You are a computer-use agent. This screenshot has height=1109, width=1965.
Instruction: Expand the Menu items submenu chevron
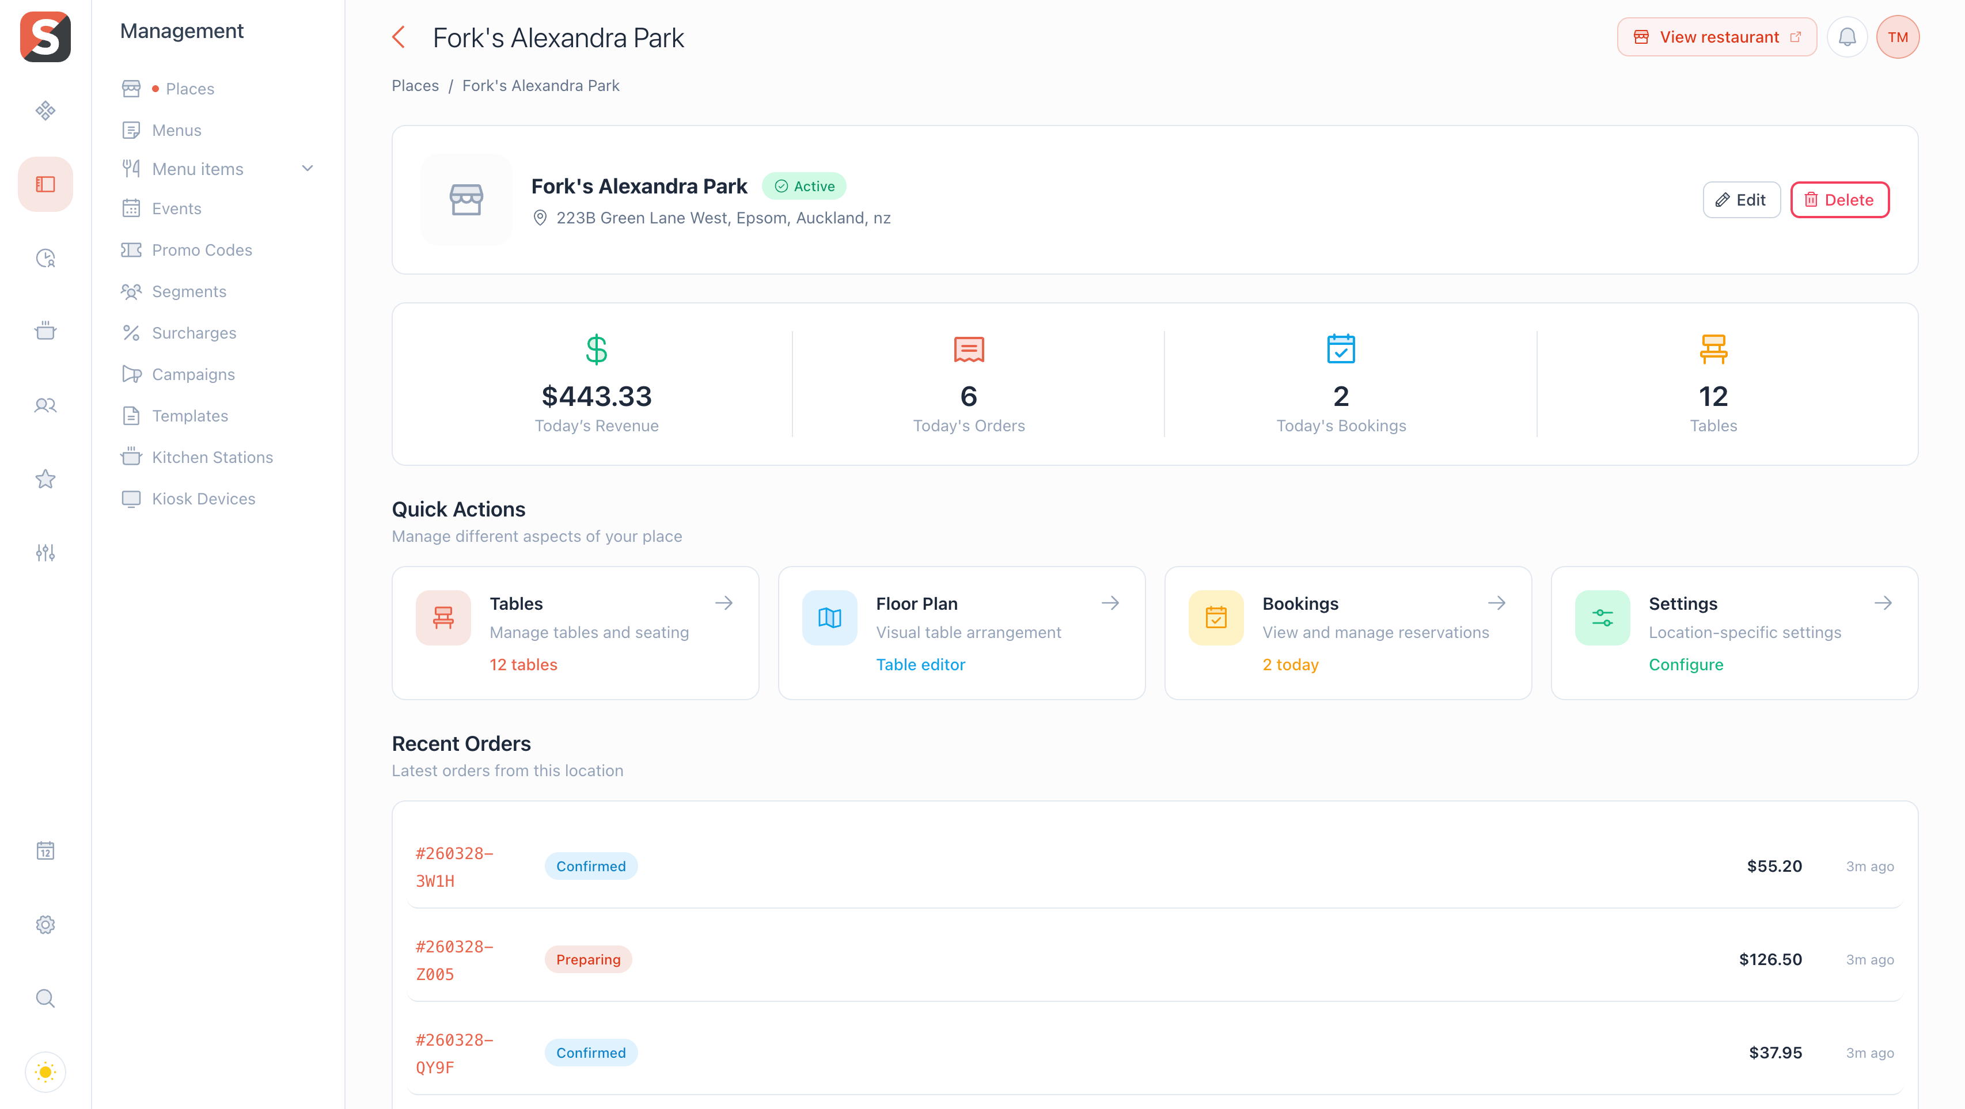pos(308,169)
